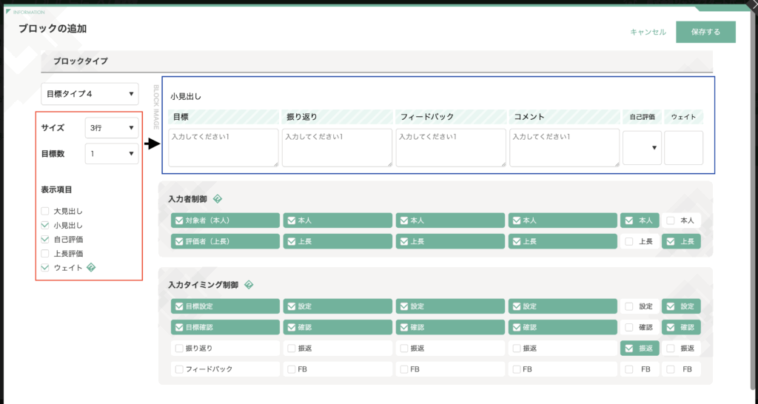Click the help icon beside 入力タイミング制御

(249, 285)
